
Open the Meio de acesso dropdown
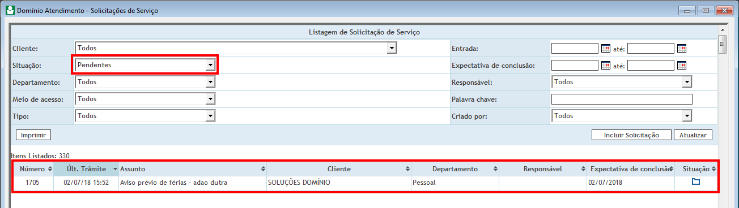click(145, 99)
